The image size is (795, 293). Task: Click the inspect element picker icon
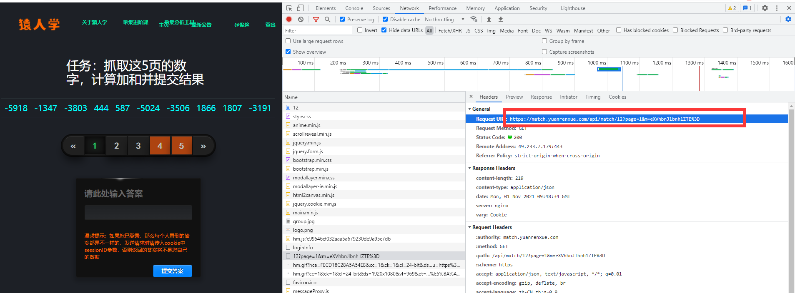[x=289, y=8]
